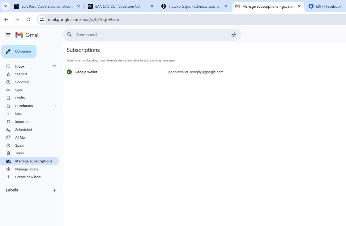This screenshot has height=226, width=346.
Task: Open the Spam folder
Action: click(19, 145)
